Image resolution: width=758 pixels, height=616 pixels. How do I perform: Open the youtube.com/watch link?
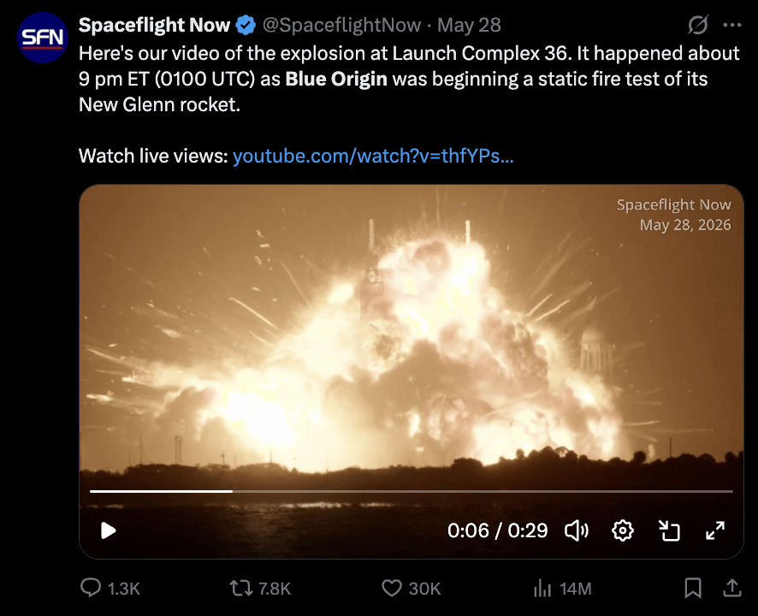(373, 157)
